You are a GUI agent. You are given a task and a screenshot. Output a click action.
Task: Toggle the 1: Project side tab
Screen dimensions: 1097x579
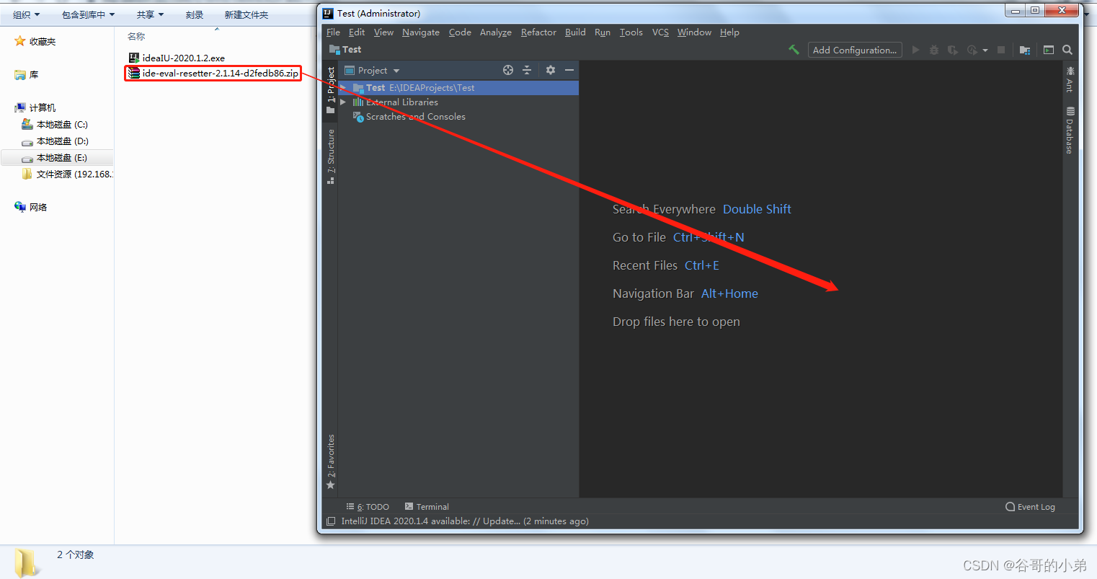tap(331, 89)
